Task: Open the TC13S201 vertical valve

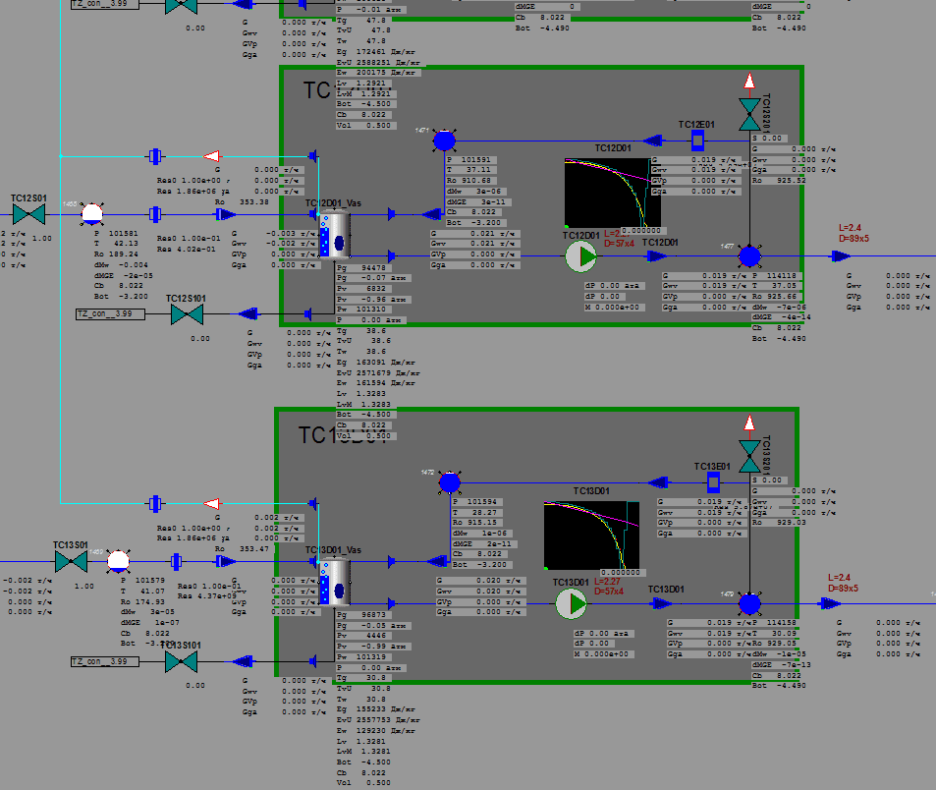Action: (x=749, y=456)
